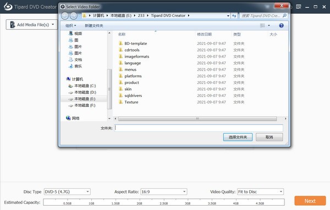Click 新建文件夹 in the toolbar
Image resolution: width=330 pixels, height=210 pixels.
pyautogui.click(x=94, y=26)
